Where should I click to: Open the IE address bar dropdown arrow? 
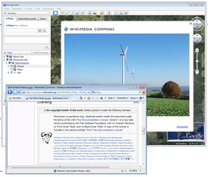point(80,92)
